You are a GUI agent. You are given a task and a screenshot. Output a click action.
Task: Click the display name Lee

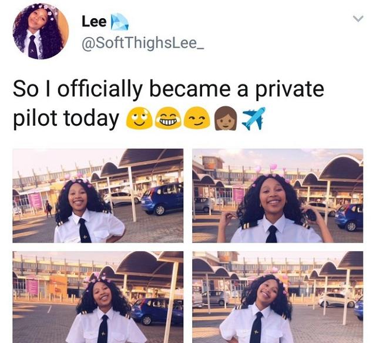coord(94,22)
